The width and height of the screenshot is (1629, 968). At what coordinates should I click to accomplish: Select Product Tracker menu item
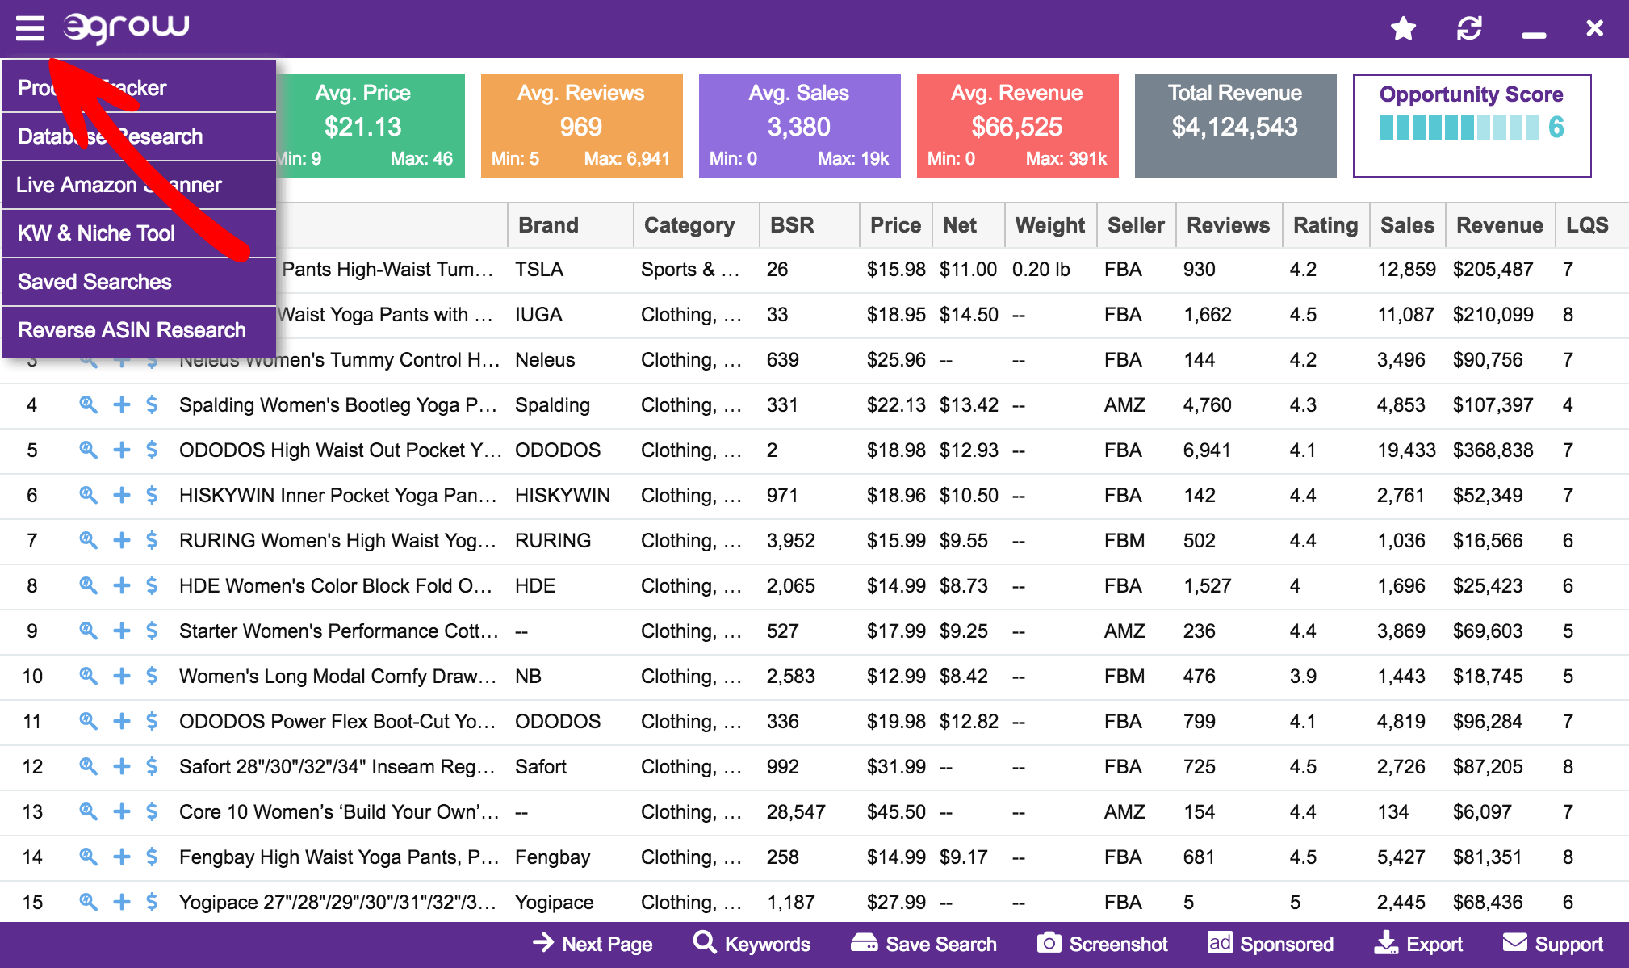139,87
